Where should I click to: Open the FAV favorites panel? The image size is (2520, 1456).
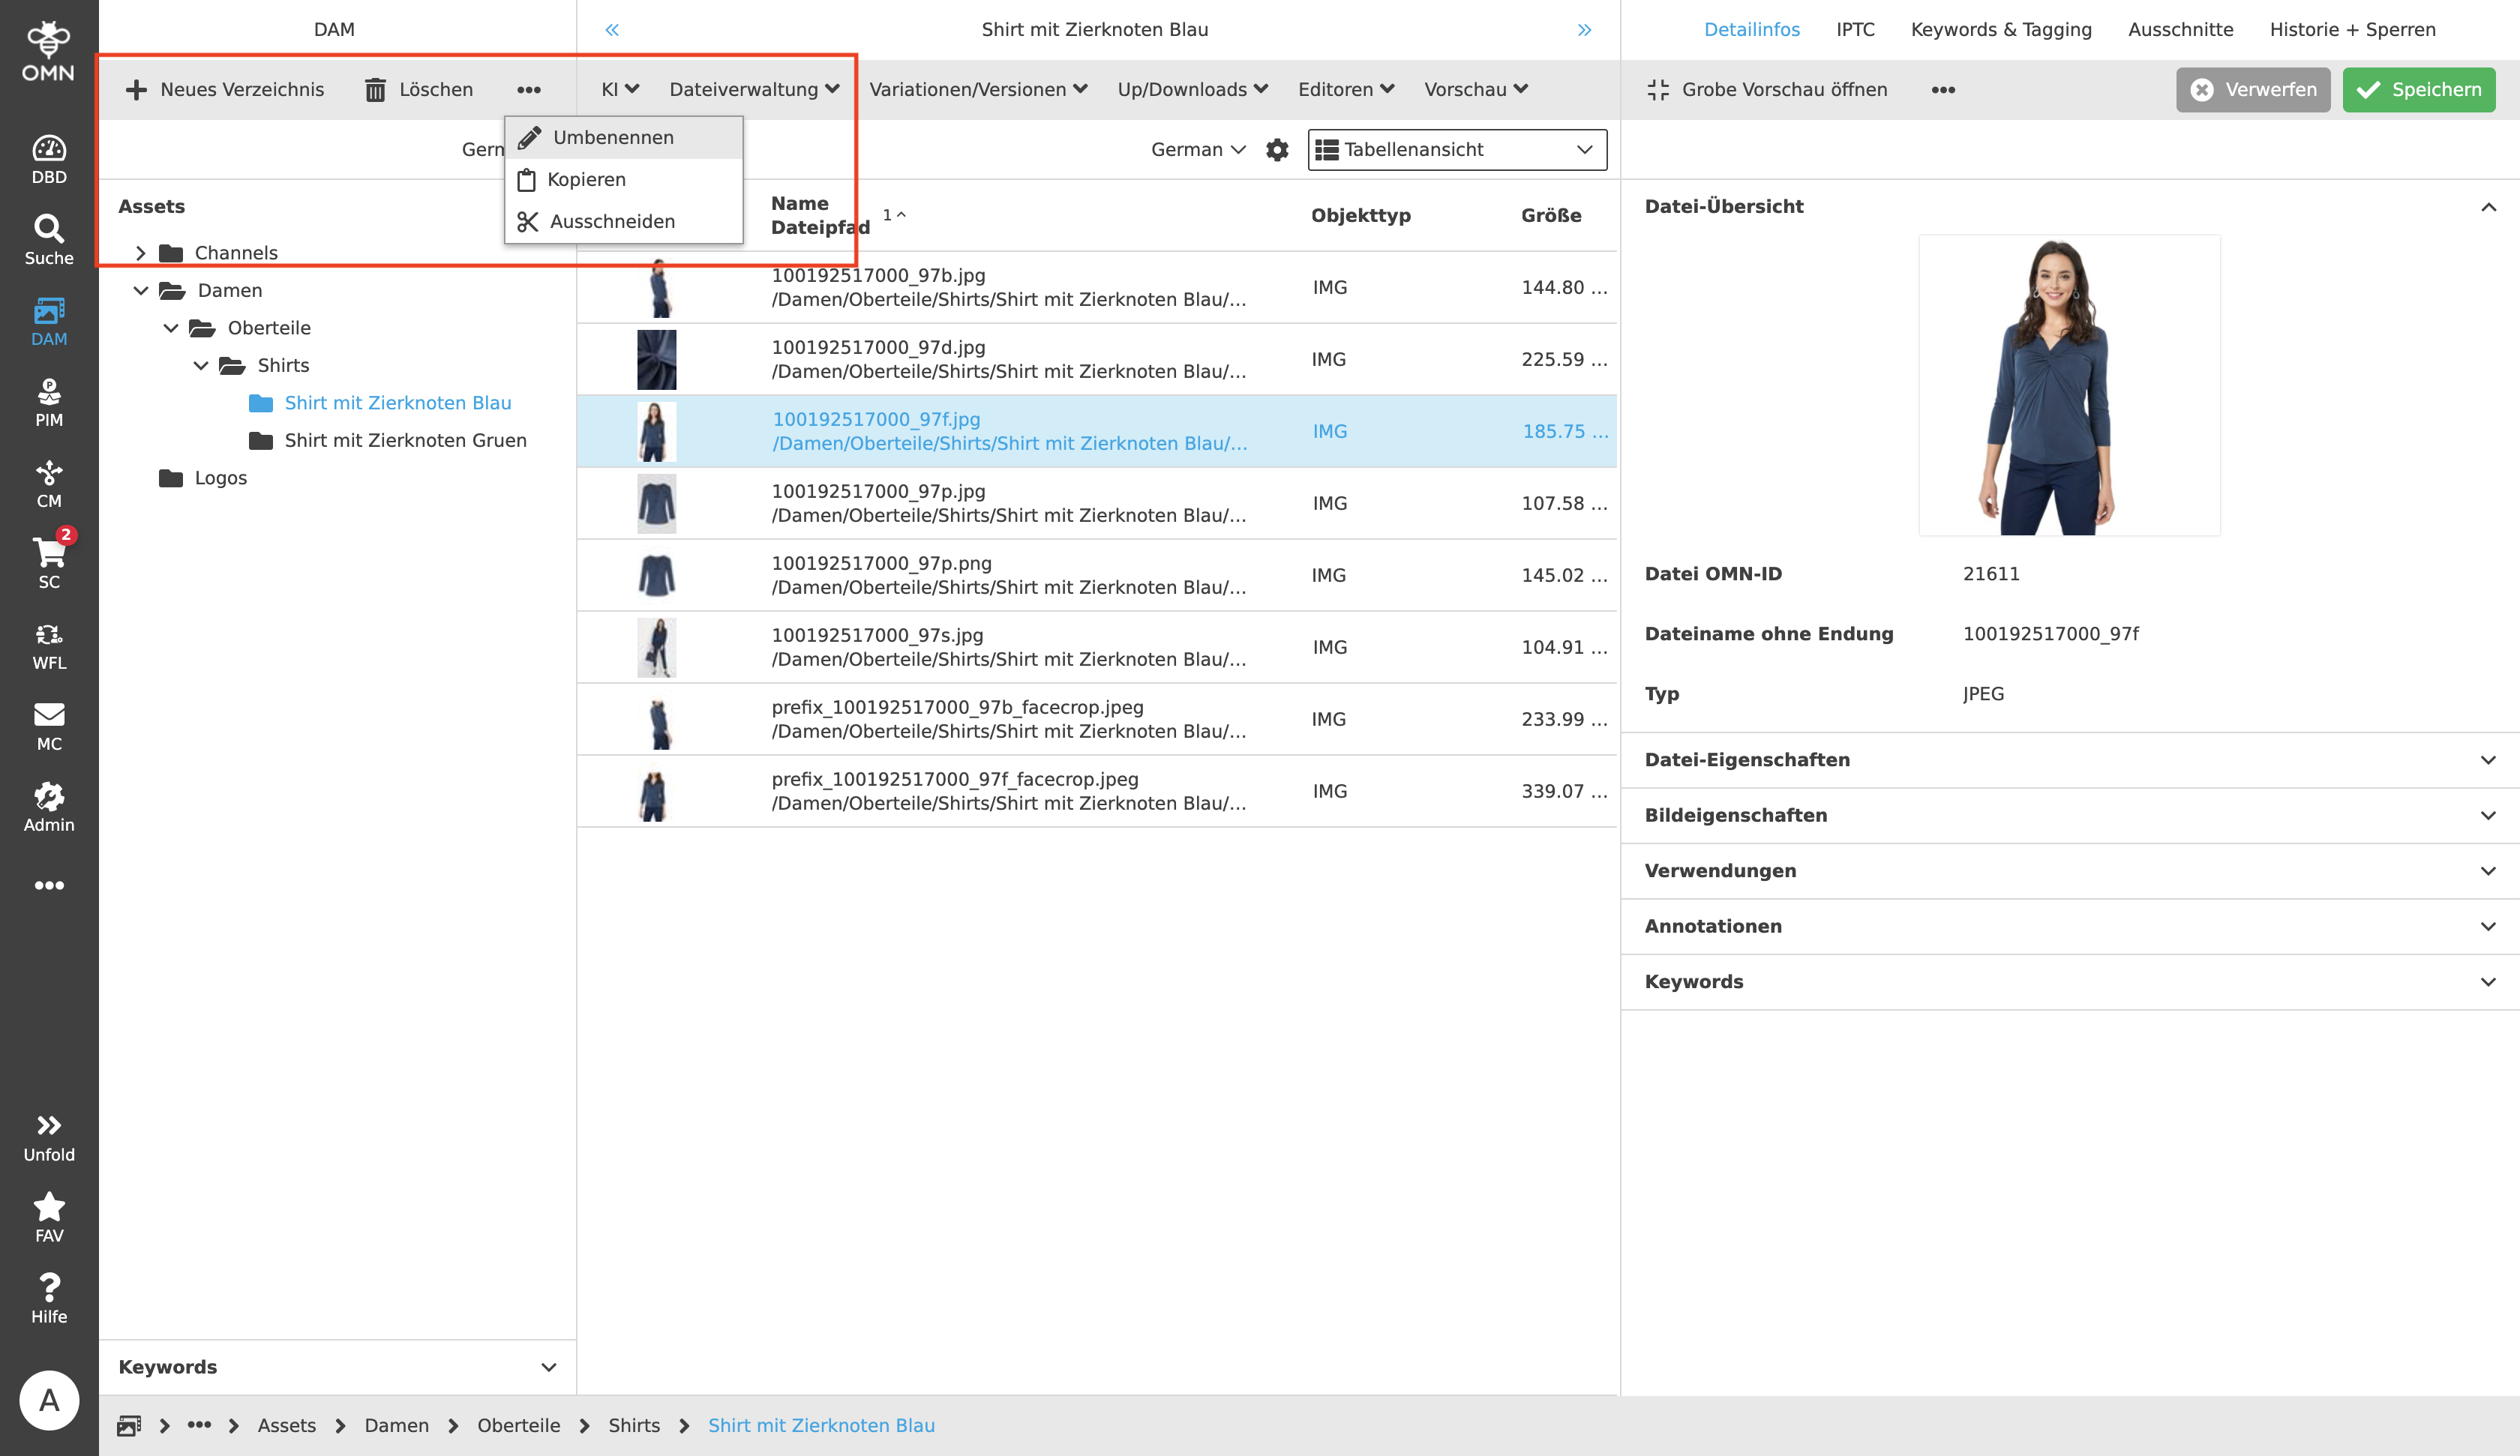(48, 1215)
